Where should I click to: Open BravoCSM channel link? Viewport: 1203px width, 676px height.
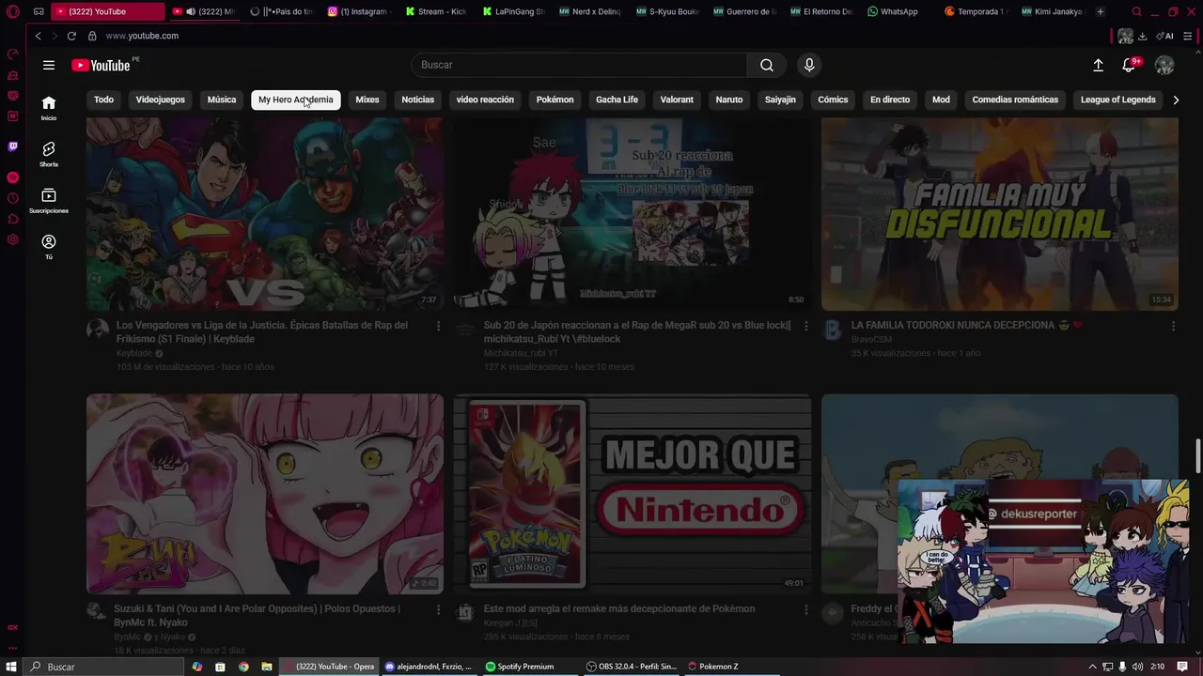[871, 340]
